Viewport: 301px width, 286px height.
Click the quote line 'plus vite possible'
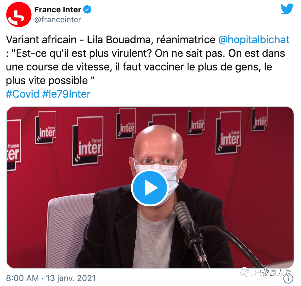tap(50, 81)
